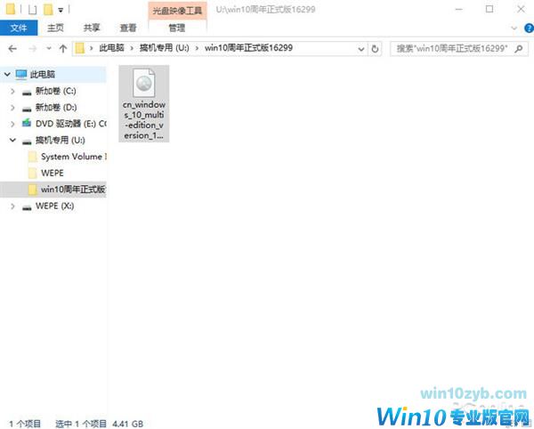The height and width of the screenshot is (429, 534).
Task: Collapse the 此电脑 tree node
Action: [7, 74]
